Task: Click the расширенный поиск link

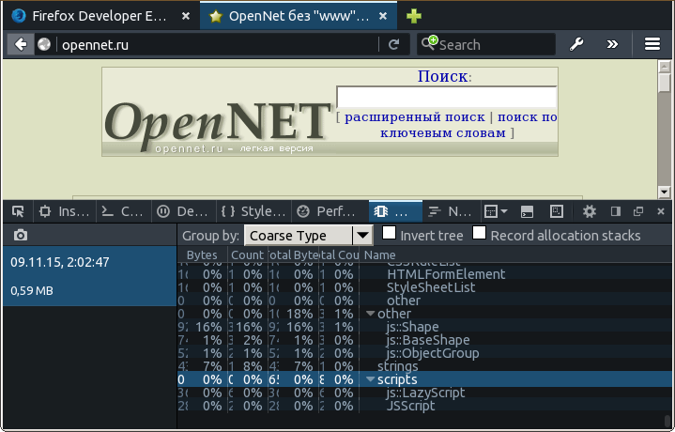Action: (x=415, y=117)
